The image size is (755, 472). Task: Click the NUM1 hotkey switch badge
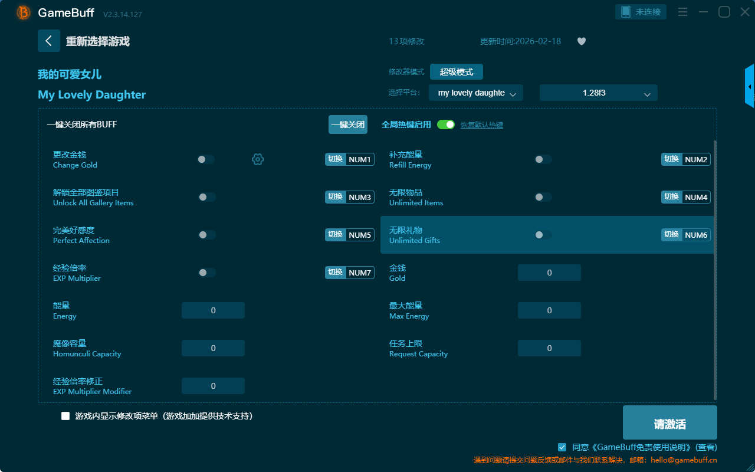click(x=349, y=159)
